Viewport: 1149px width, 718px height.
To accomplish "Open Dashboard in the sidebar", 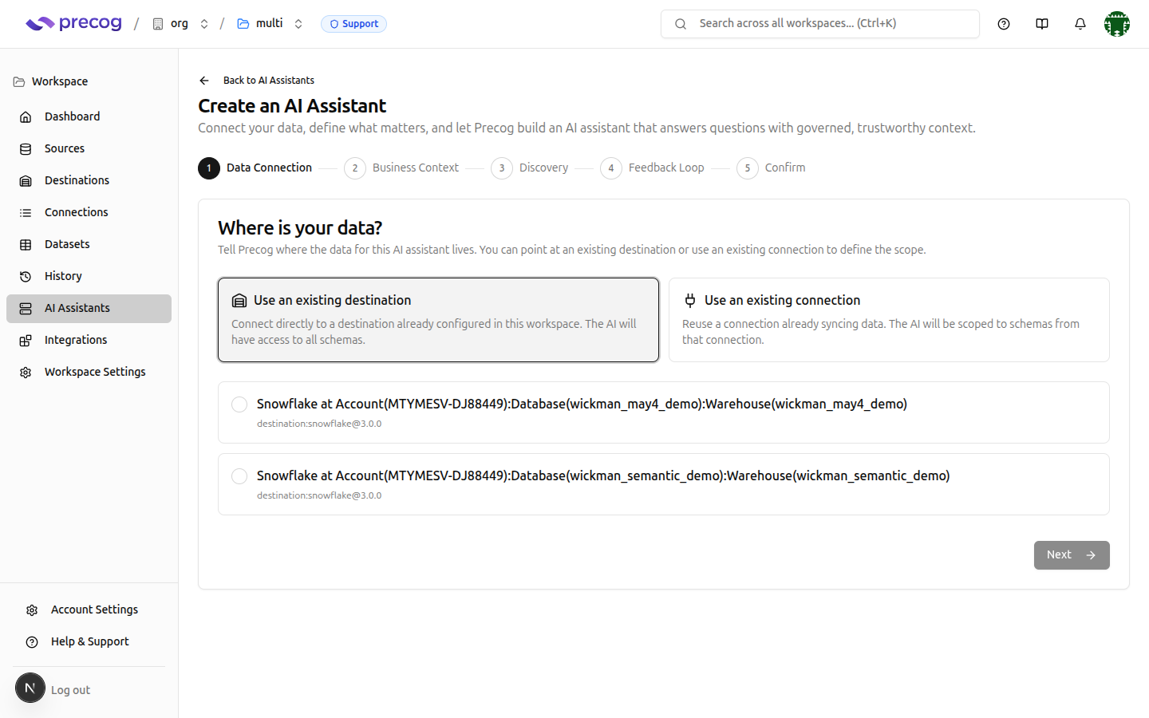I will click(x=89, y=116).
